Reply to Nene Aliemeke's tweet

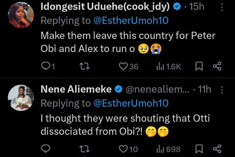tap(46, 149)
